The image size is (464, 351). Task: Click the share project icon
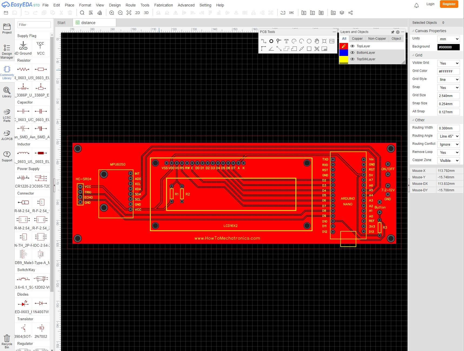click(350, 13)
